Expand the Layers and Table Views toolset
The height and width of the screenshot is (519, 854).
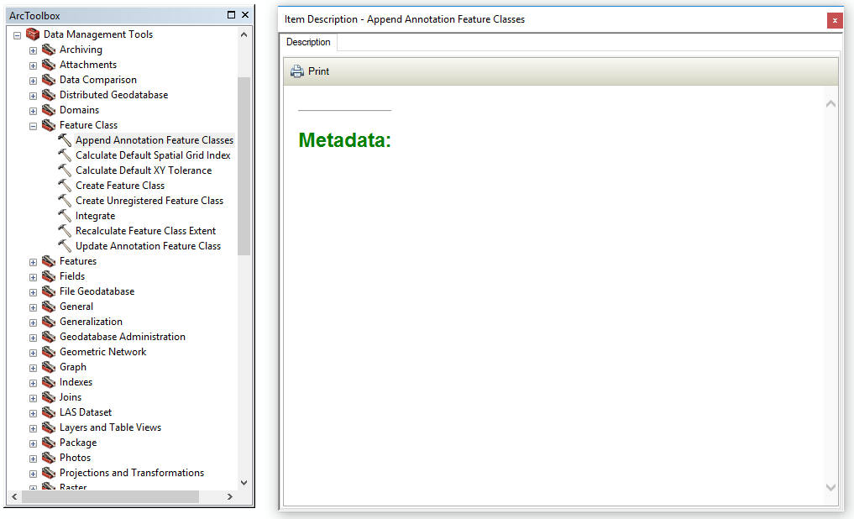[34, 428]
